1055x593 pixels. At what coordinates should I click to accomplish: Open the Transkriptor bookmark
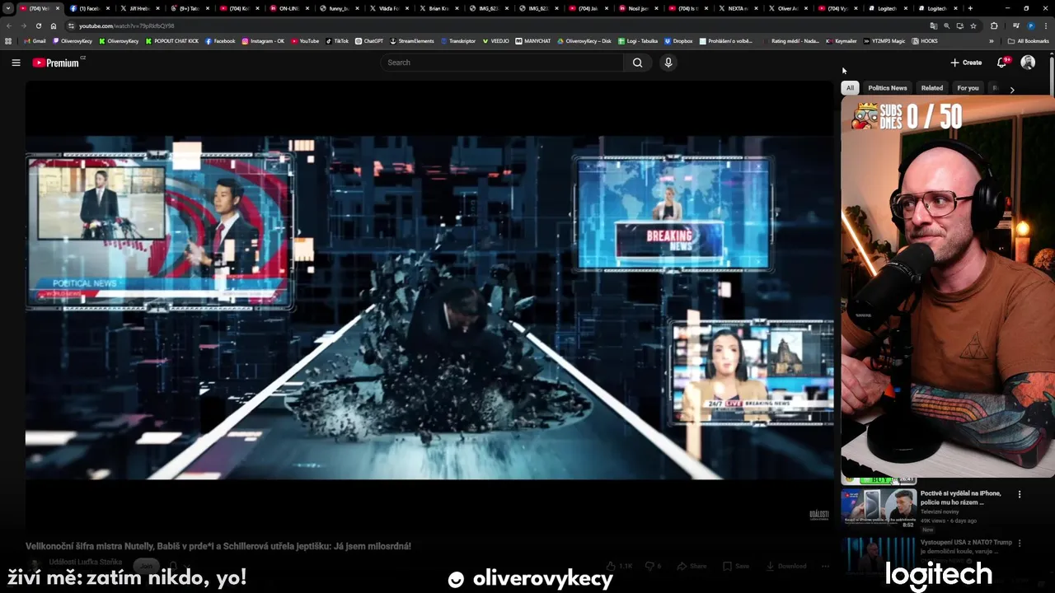(x=458, y=40)
